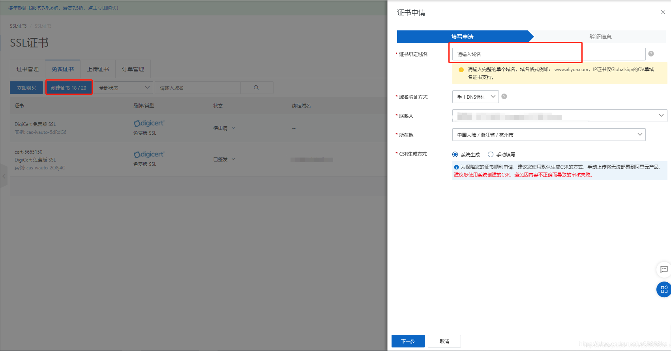
Task: Expand the 待申请 status chevron
Action: pos(233,128)
